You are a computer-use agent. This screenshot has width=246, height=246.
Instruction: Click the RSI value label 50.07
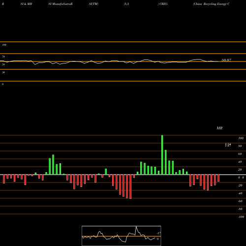[226, 60]
